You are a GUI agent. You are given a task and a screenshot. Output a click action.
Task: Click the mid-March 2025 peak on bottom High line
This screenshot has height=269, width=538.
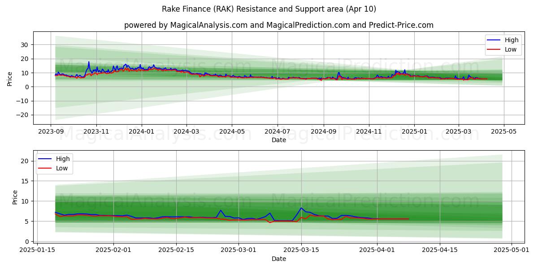pos(301,208)
